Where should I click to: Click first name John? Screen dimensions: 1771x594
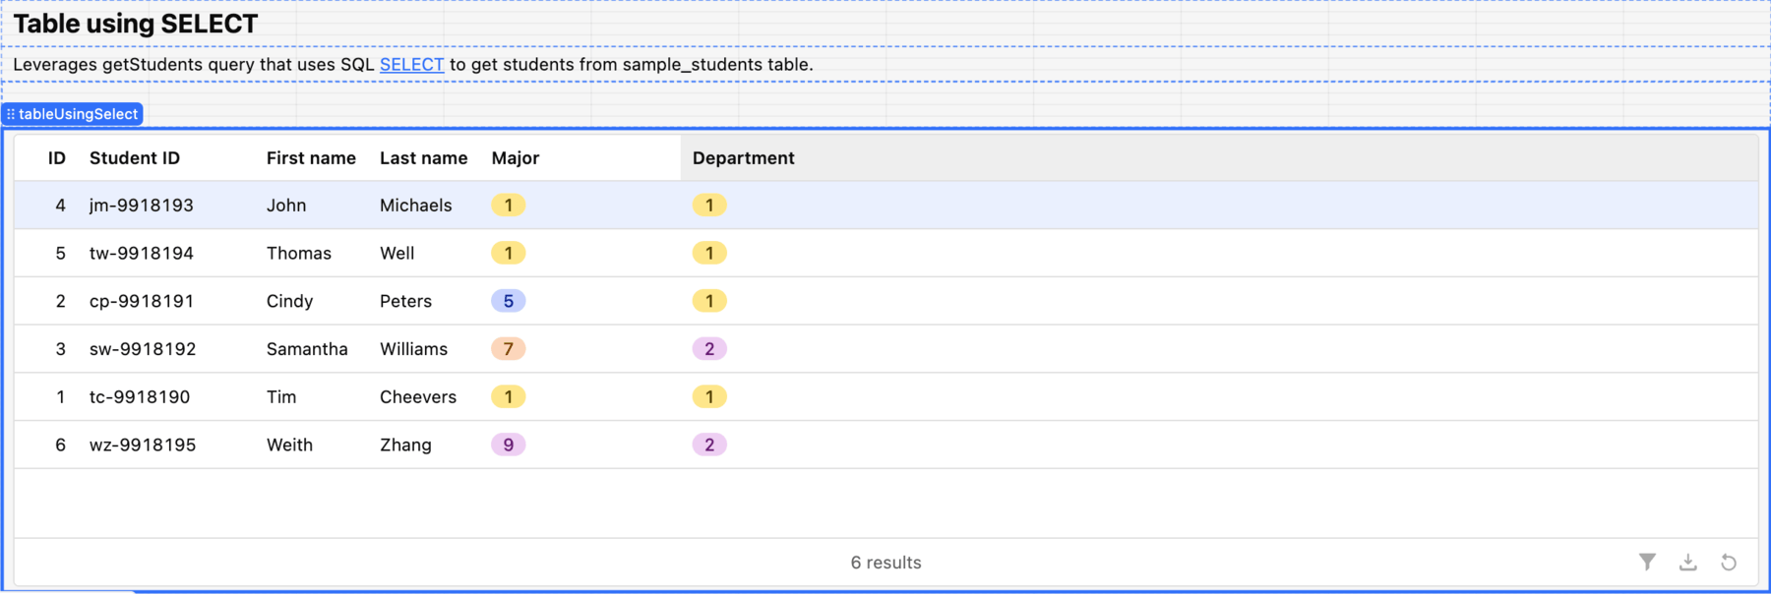pos(286,205)
